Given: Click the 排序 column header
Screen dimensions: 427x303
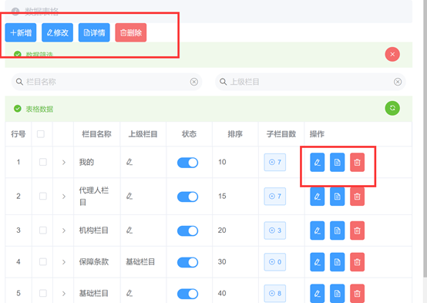Looking at the screenshot, I should pyautogui.click(x=235, y=134).
